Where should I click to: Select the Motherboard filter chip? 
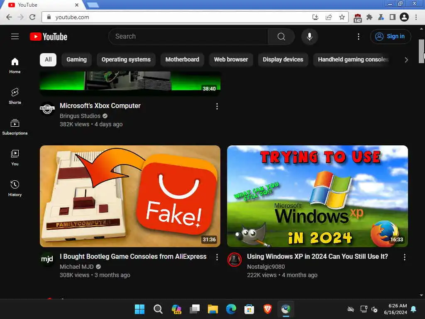click(182, 60)
